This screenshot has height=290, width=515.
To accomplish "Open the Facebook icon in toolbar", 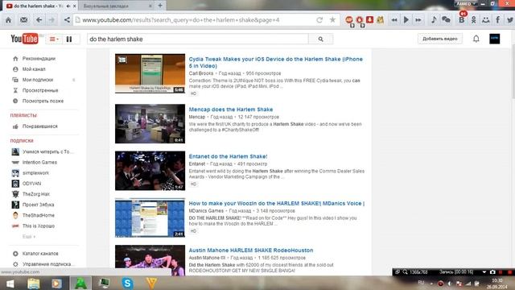I will (x=498, y=20).
